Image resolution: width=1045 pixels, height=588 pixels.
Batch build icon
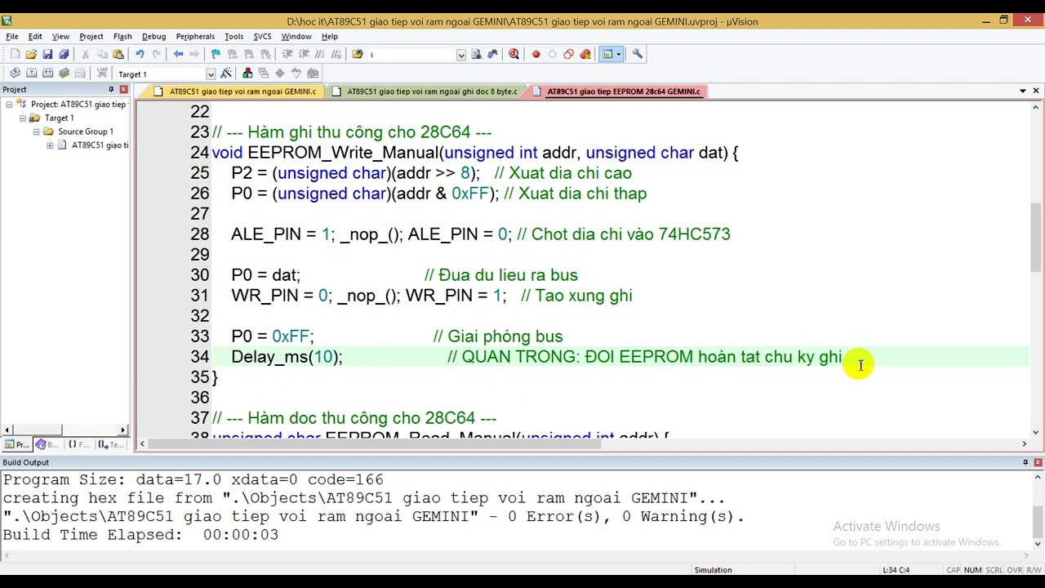[x=64, y=73]
